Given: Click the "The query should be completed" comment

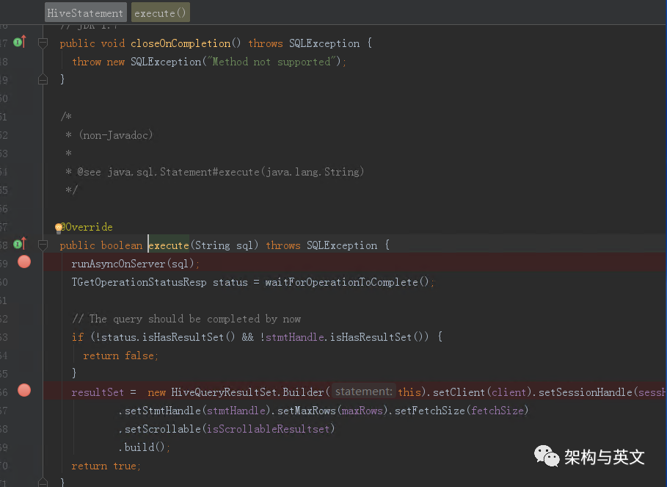Looking at the screenshot, I should (186, 319).
